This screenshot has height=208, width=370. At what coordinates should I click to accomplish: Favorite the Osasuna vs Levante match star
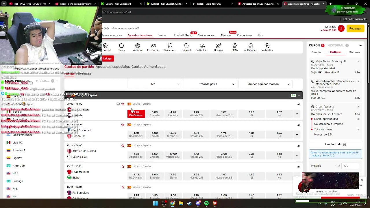[123, 104]
